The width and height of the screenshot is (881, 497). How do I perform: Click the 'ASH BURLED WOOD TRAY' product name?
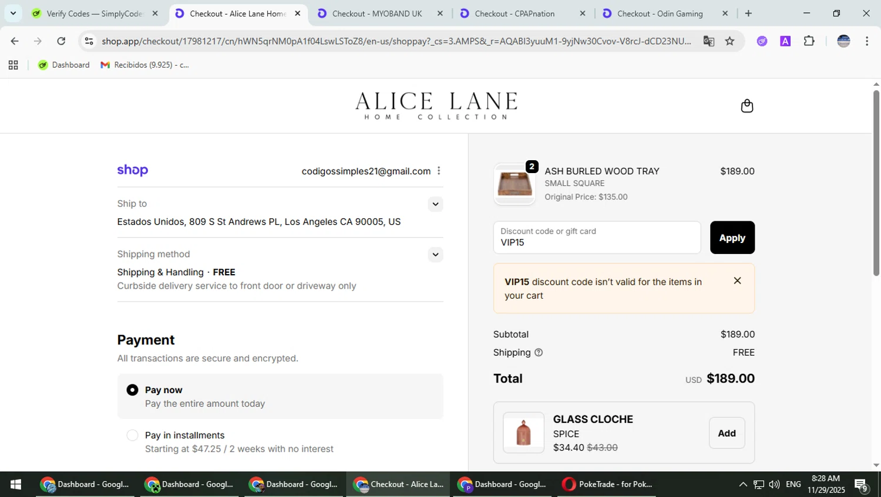pyautogui.click(x=602, y=171)
